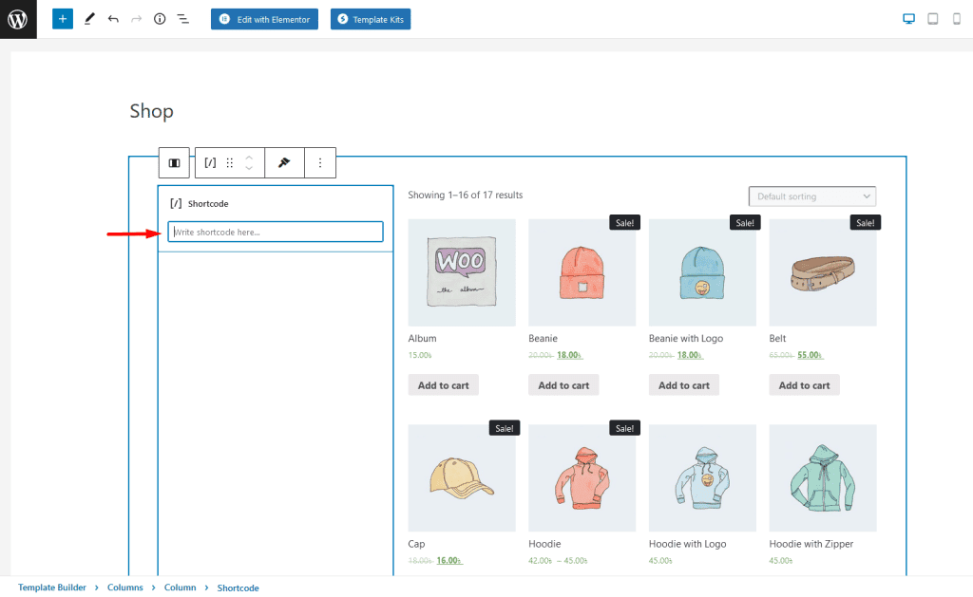Move the Shortcode block up
The image size is (973, 597).
249,158
